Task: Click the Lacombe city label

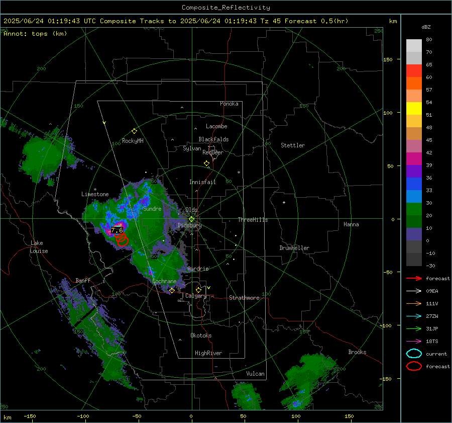Action: [216, 126]
